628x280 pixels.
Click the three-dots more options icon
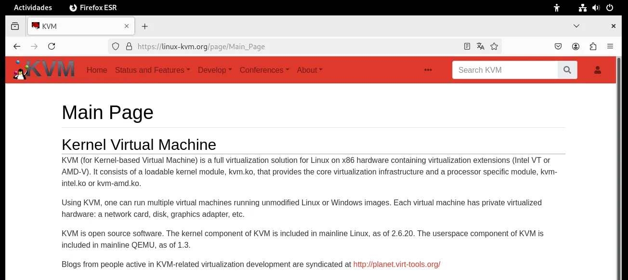click(428, 70)
